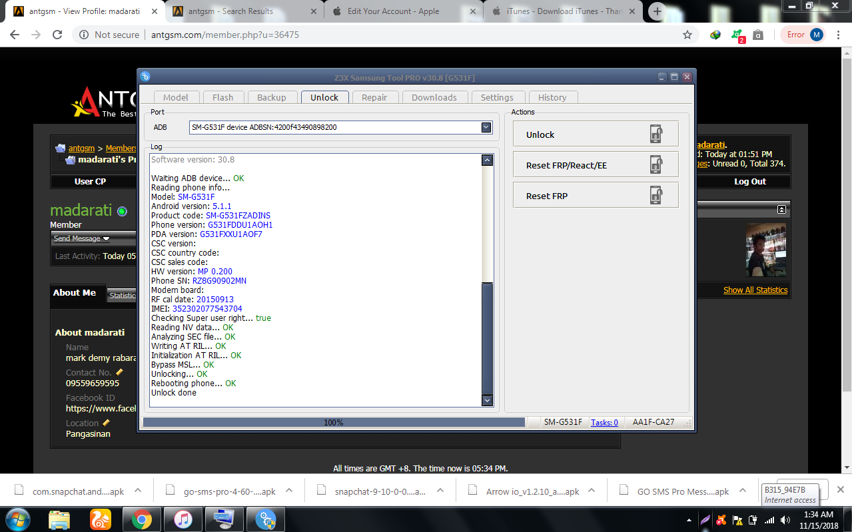Image resolution: width=852 pixels, height=532 pixels.
Task: Open the Send Message dropdown
Action: coord(82,238)
